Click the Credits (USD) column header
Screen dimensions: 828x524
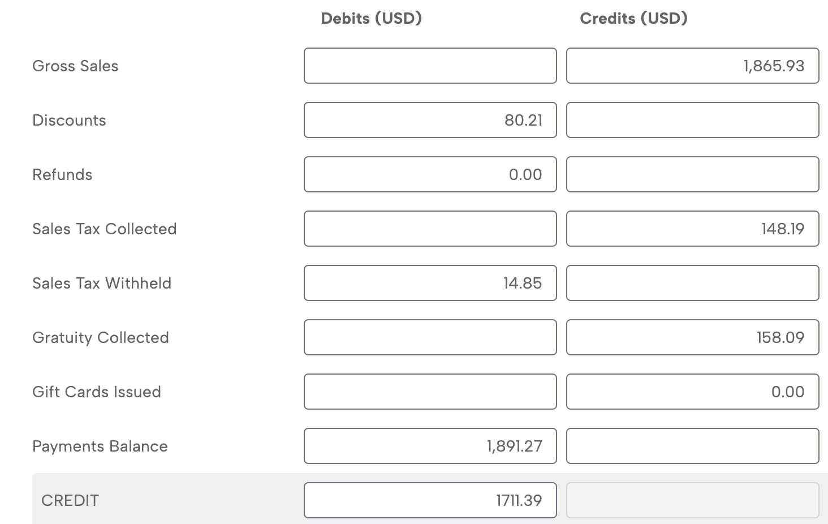[633, 19]
